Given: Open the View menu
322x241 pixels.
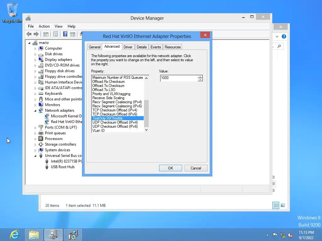Looking at the screenshot, I should [x=58, y=26].
